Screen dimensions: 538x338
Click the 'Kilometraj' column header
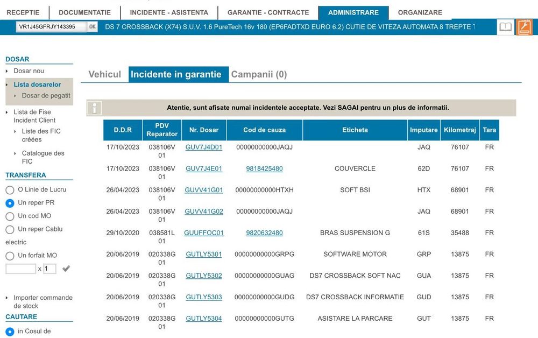(x=460, y=130)
